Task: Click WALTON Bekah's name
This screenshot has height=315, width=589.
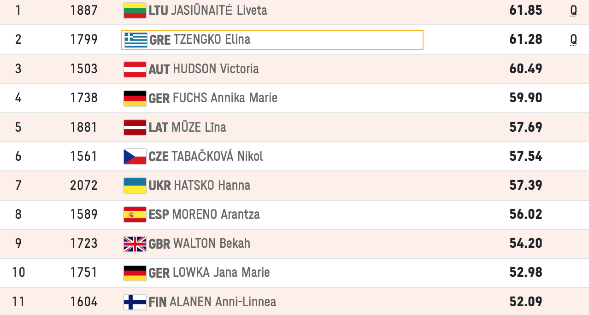Action: [212, 243]
